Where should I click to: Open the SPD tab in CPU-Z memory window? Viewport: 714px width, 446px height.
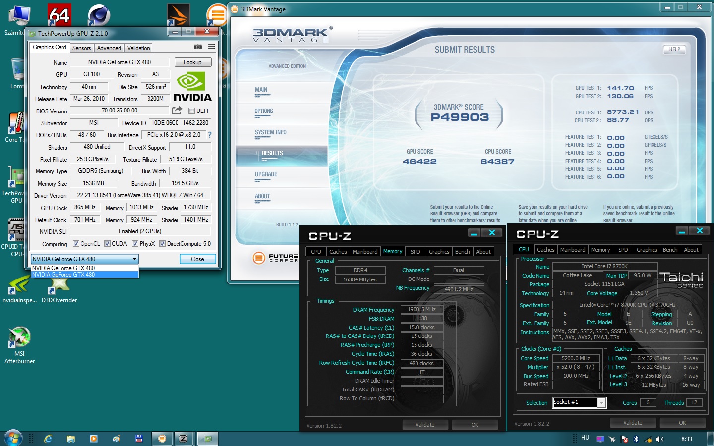(x=416, y=252)
